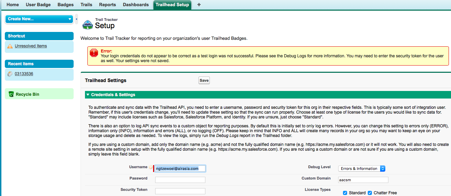This screenshot has width=451, height=196.
Task: Save the Trailhead Settings
Action: [204, 80]
